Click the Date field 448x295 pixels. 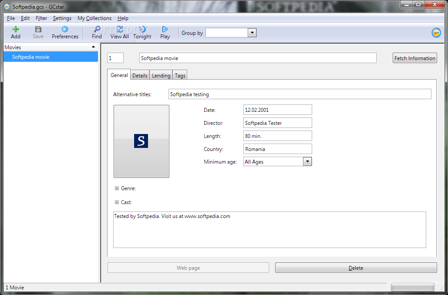[x=278, y=110]
